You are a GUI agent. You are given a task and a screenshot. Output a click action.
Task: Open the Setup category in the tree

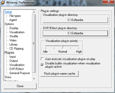[x=8, y=12]
